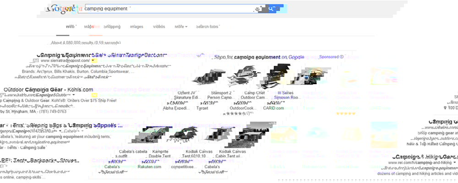Expand arrow beside www.rei.com/h/camping-and-hiking URL

pos(454,162)
